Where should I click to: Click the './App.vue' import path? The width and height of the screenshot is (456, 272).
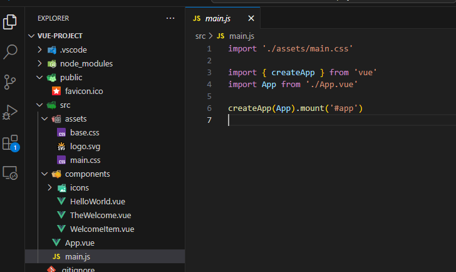point(331,85)
